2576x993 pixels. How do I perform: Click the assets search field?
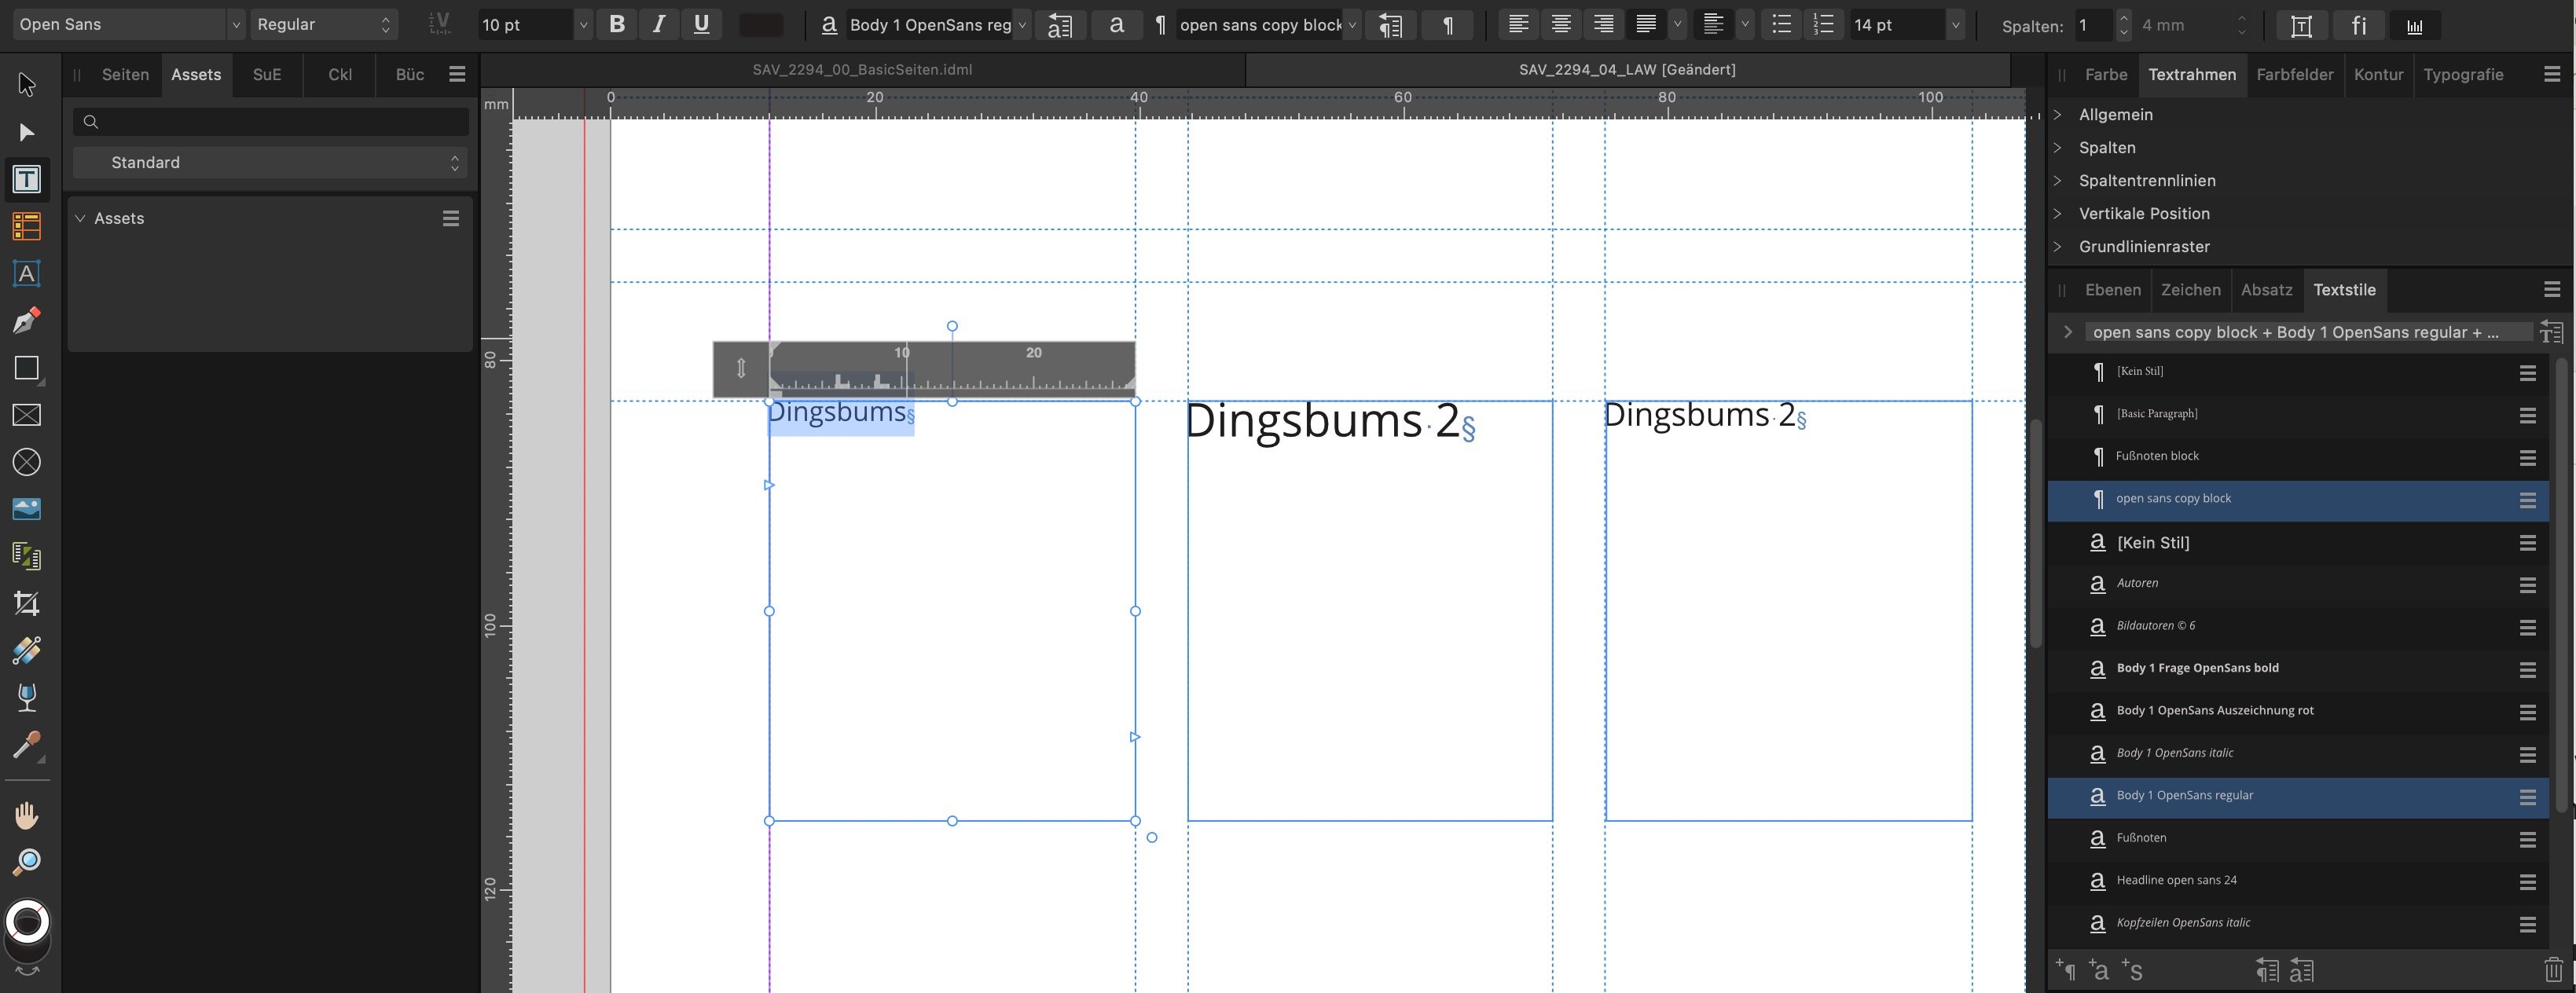[x=270, y=121]
